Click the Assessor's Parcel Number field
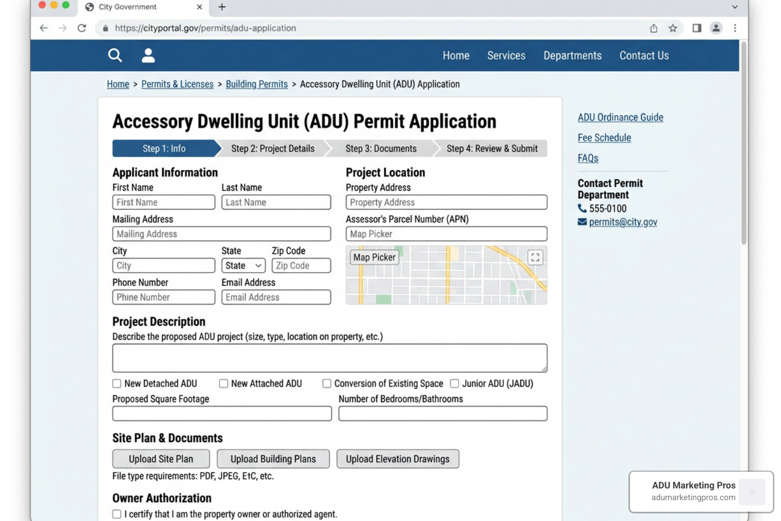781x521 pixels. tap(446, 234)
